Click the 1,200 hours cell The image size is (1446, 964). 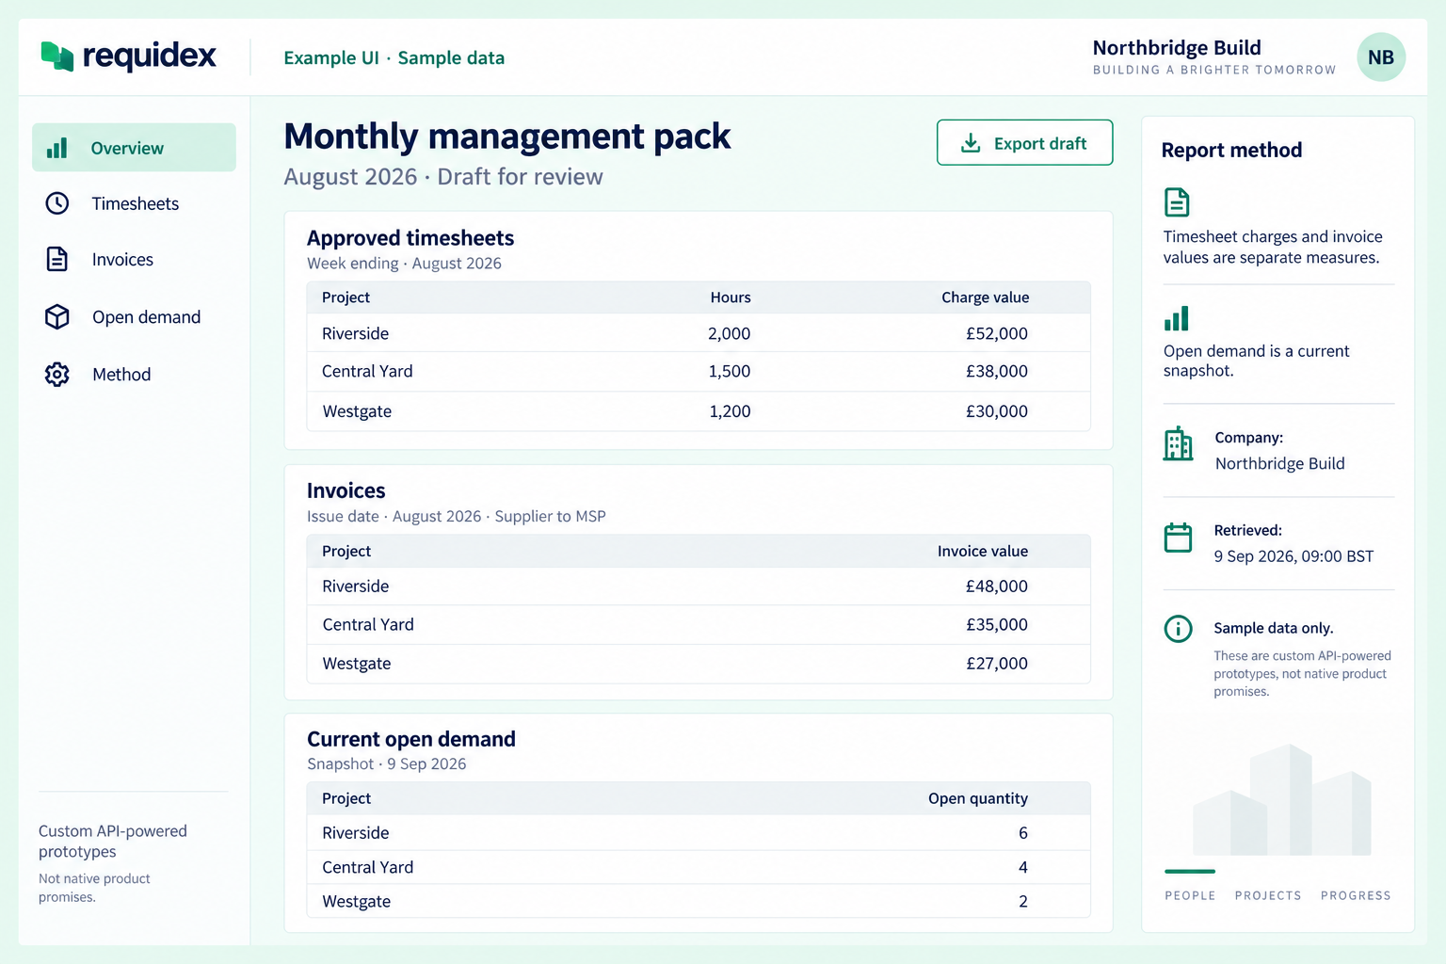point(730,411)
